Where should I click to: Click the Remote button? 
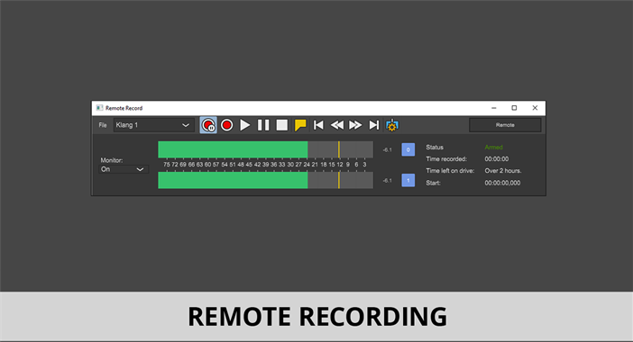pyautogui.click(x=505, y=125)
